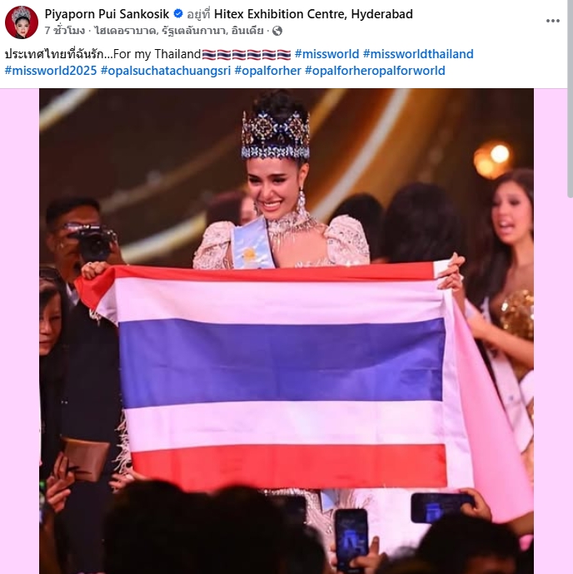This screenshot has height=574, width=573.
Task: Open the #opalforheropalforworld hashtag
Action: 375,71
